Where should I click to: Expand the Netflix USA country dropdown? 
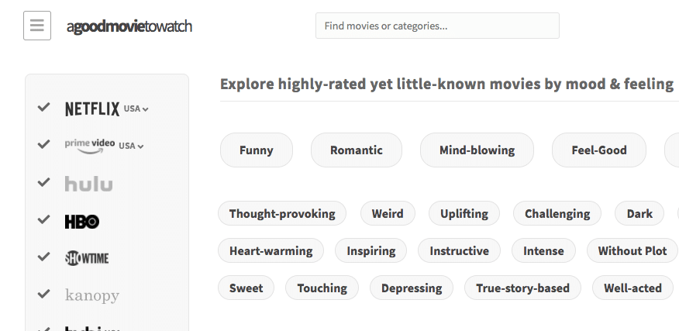[136, 109]
